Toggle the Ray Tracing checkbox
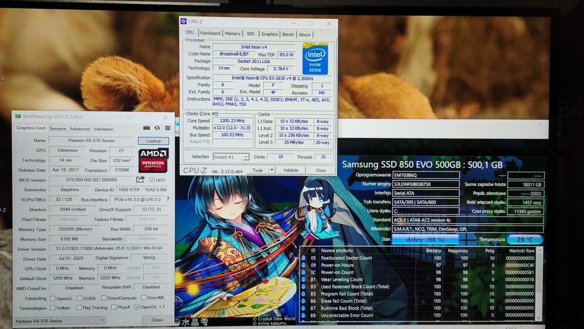The image size is (584, 329). tap(79, 307)
